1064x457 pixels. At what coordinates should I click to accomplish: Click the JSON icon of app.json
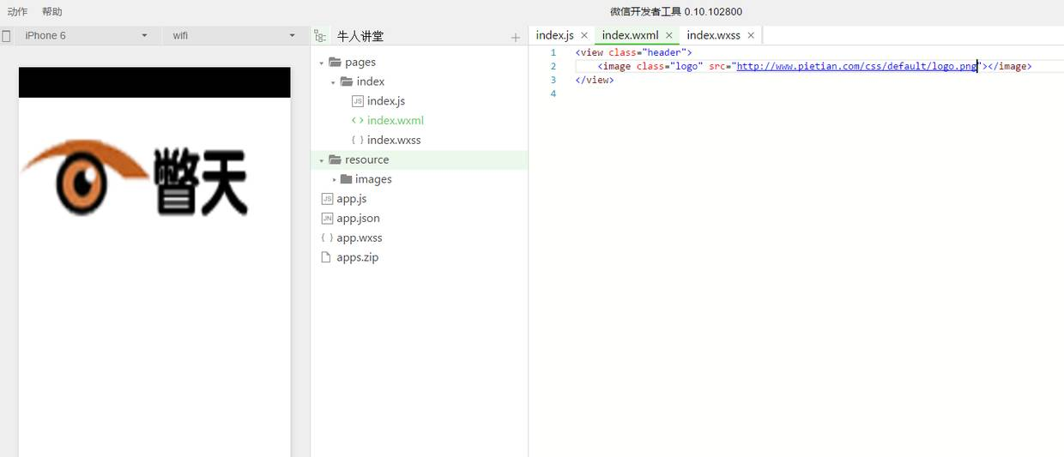pyautogui.click(x=327, y=219)
